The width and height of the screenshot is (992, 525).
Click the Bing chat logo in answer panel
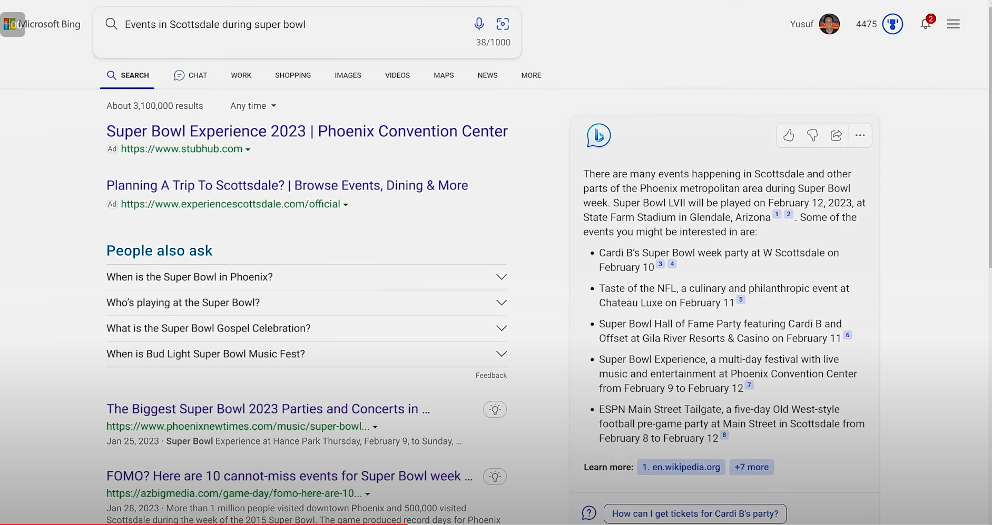click(x=598, y=135)
